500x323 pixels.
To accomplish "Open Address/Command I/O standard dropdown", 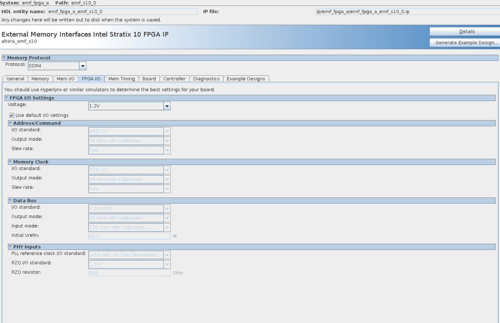I will point(130,131).
